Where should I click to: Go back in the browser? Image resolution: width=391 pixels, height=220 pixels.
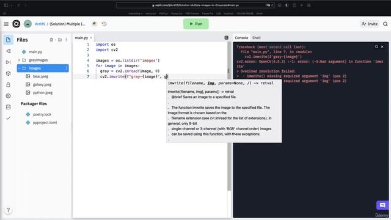click(x=18, y=5)
